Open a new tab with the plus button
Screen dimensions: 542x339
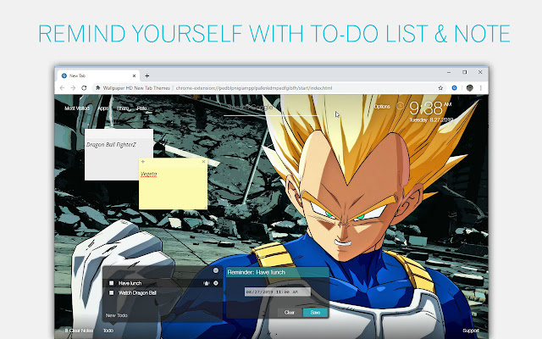tap(147, 75)
